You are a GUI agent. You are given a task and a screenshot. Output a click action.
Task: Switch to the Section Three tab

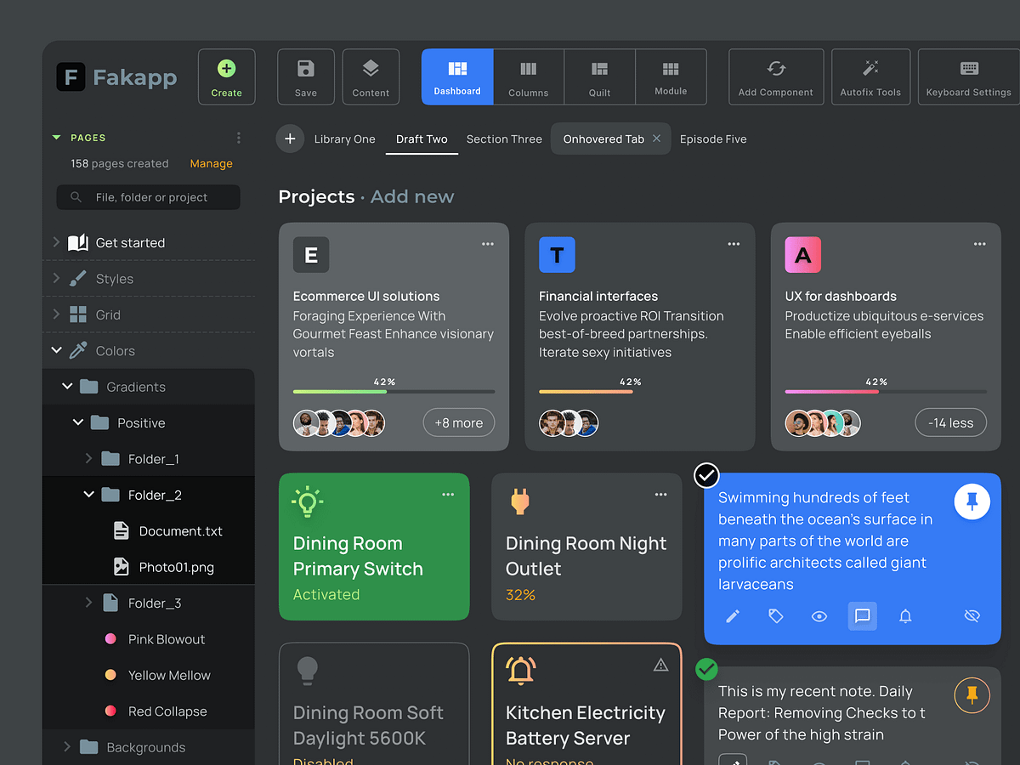pyautogui.click(x=503, y=139)
